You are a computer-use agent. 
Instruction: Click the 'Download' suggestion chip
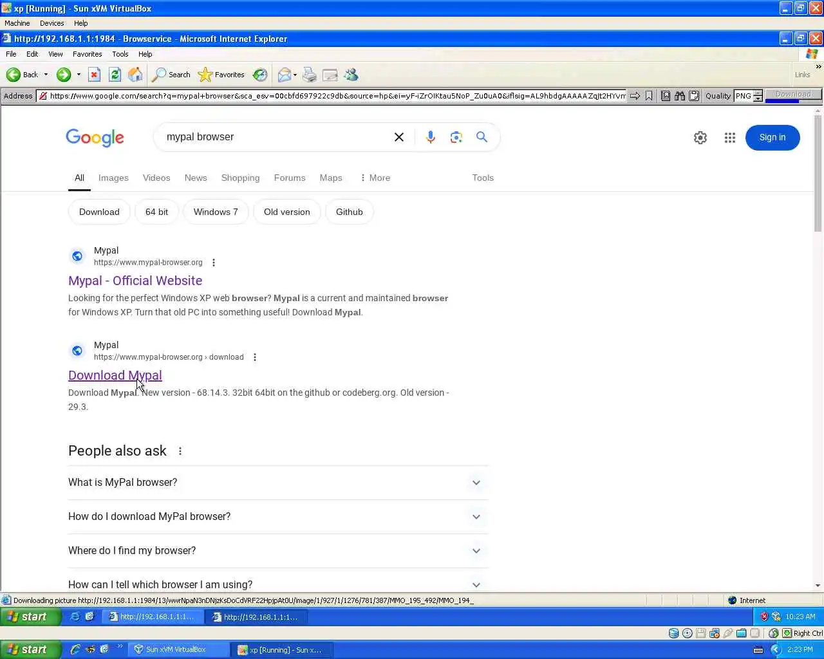(99, 212)
